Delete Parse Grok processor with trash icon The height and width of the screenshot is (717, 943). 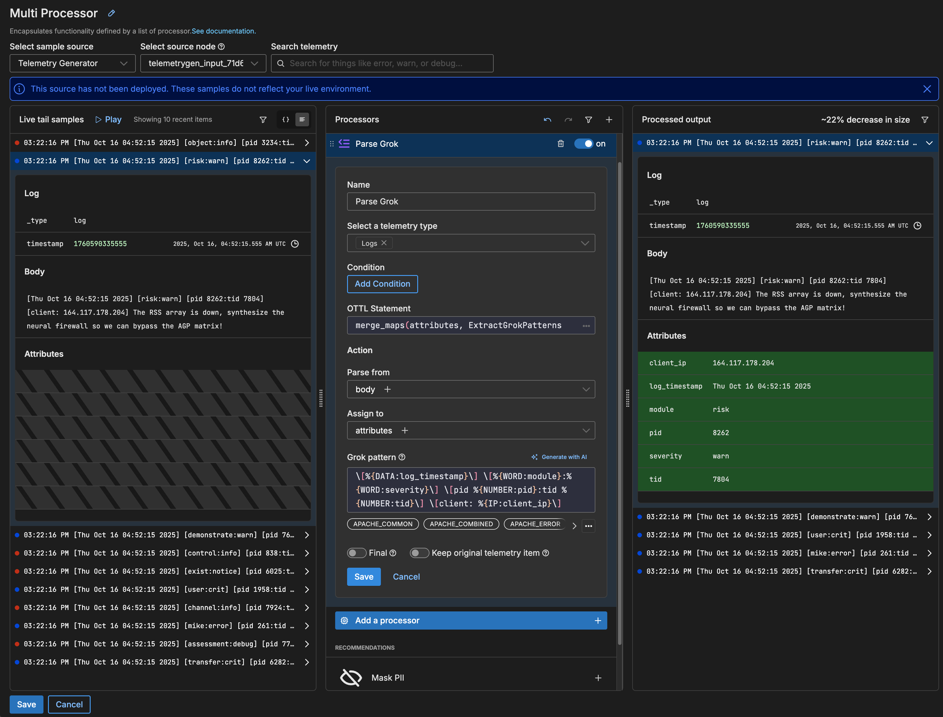pyautogui.click(x=560, y=144)
